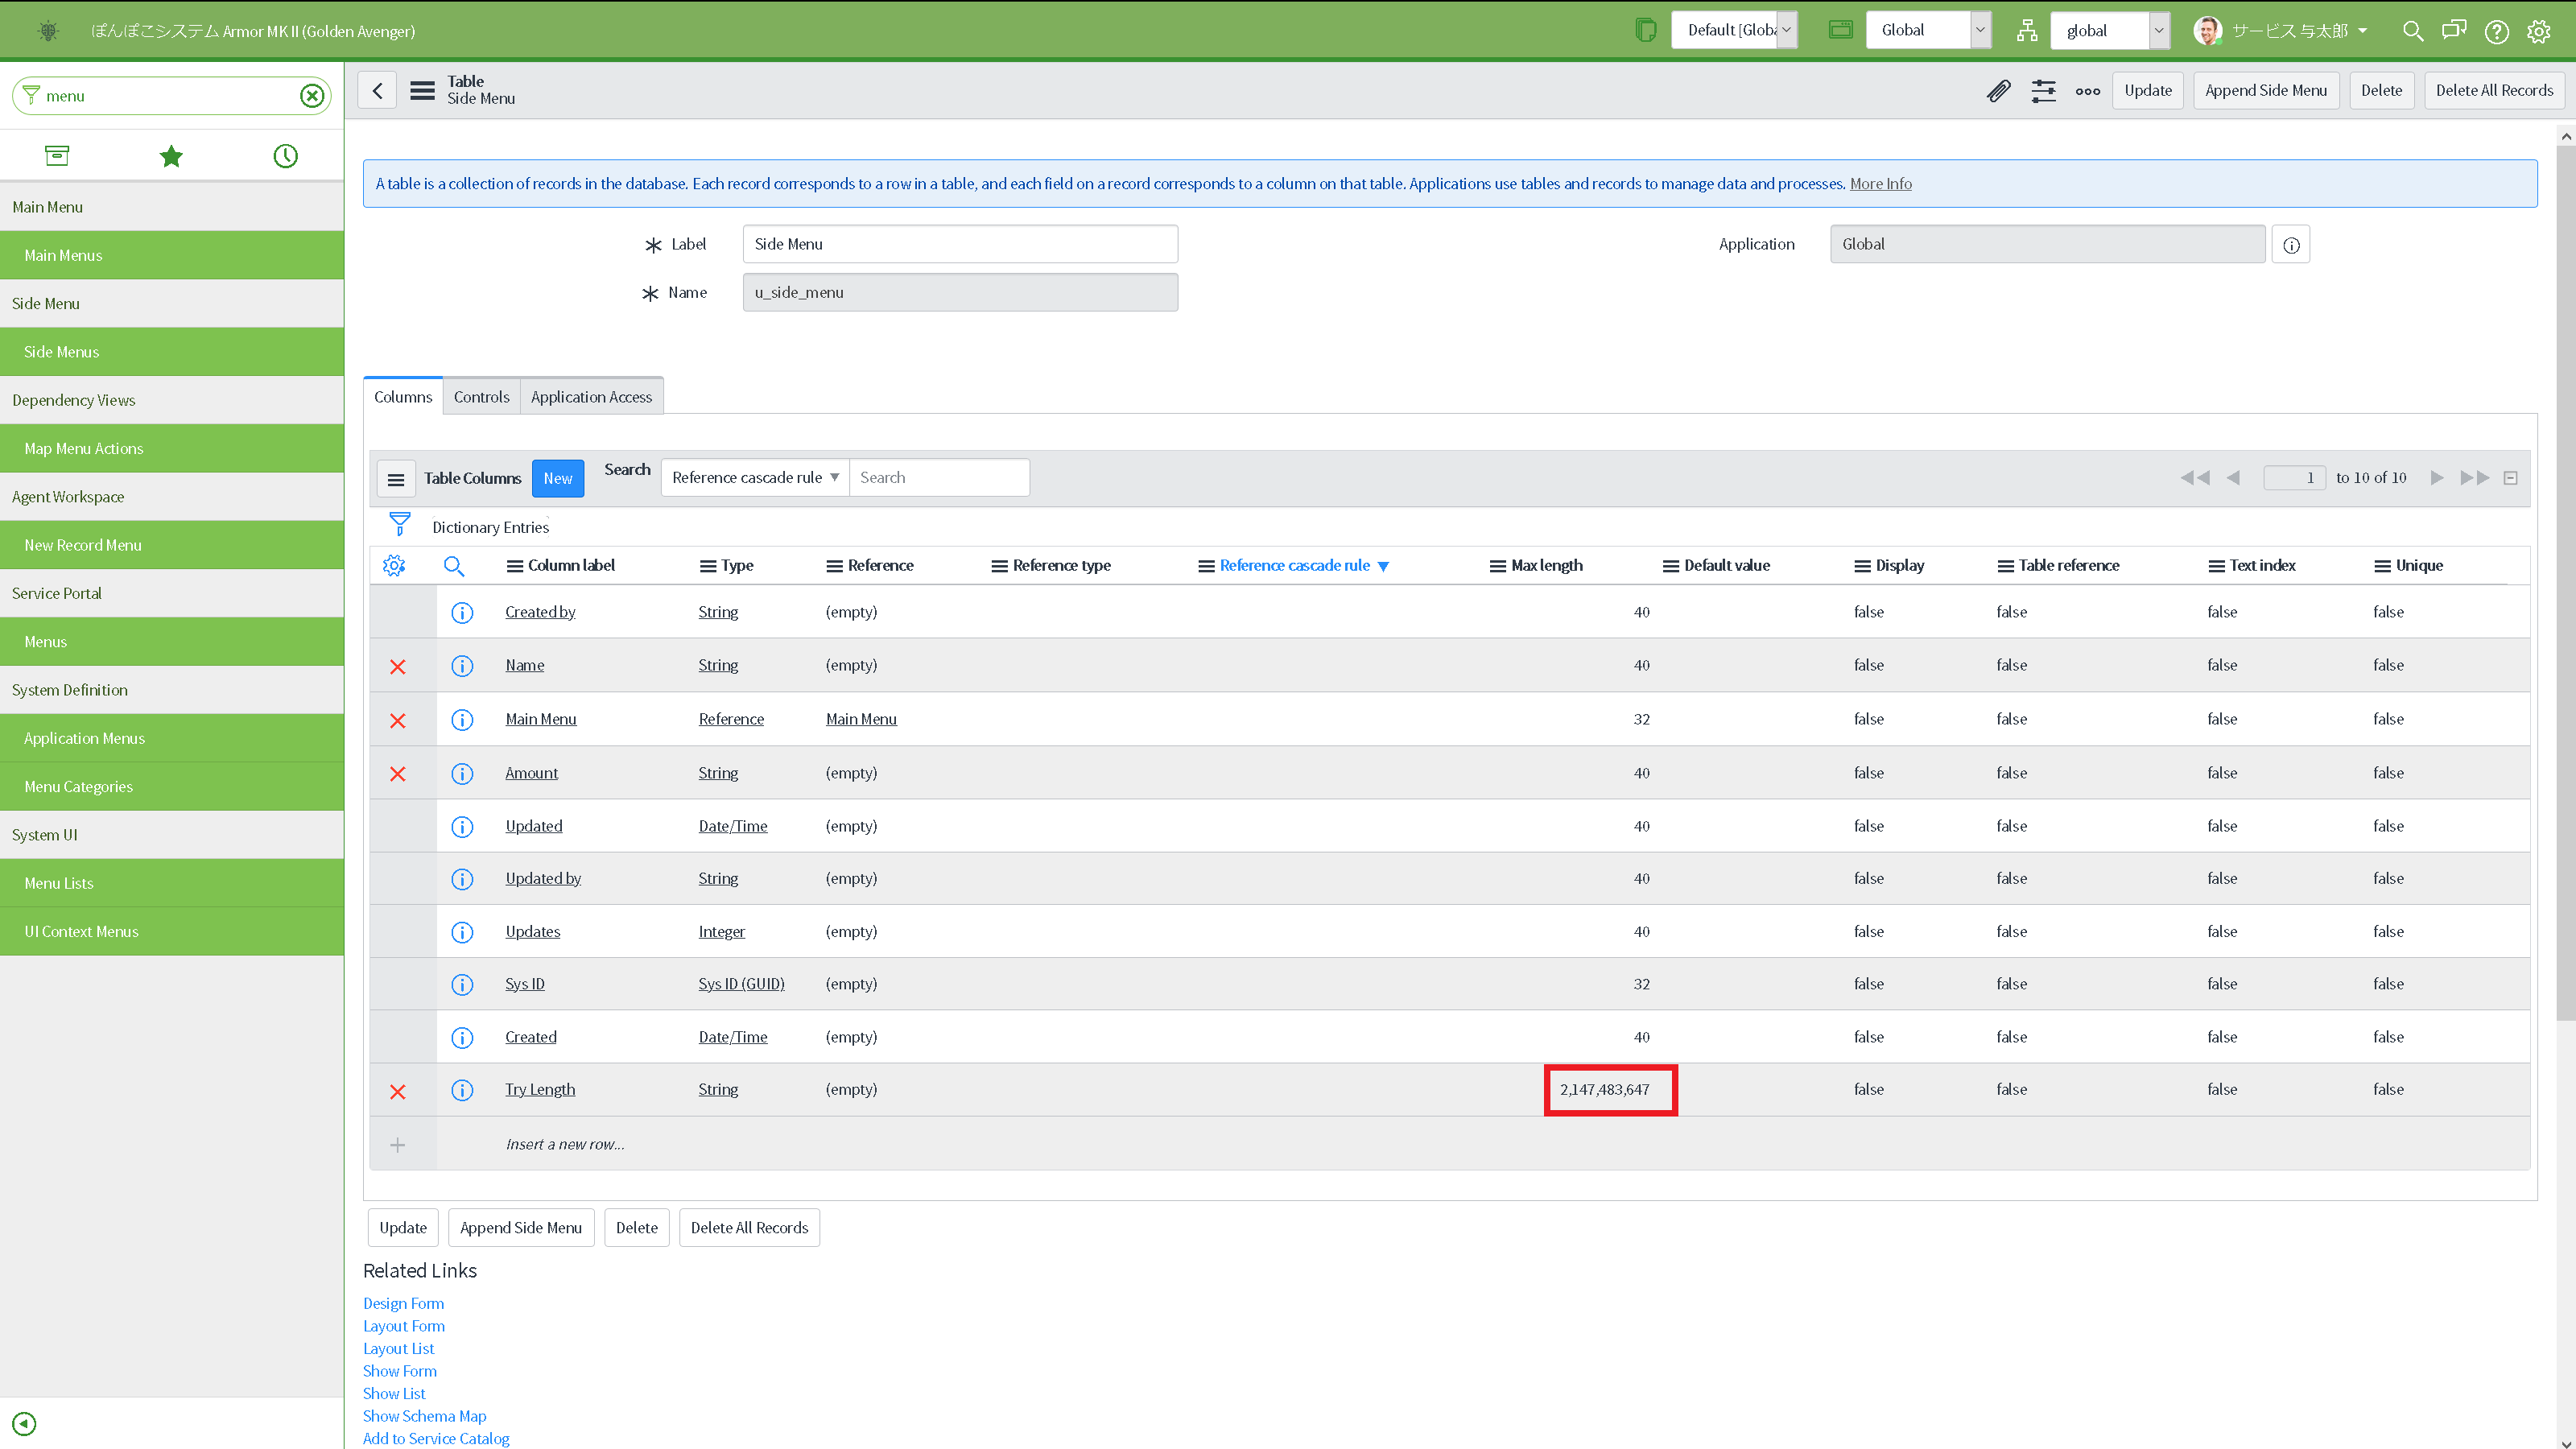2576x1449 pixels.
Task: Open the Table Columns list context menu hamburger
Action: point(396,478)
